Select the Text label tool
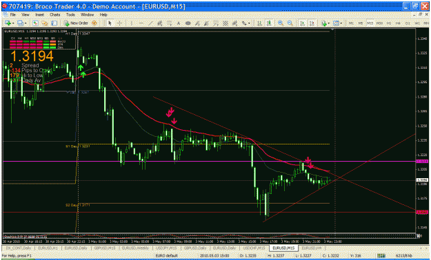The height and width of the screenshot is (260, 431). 179,23
